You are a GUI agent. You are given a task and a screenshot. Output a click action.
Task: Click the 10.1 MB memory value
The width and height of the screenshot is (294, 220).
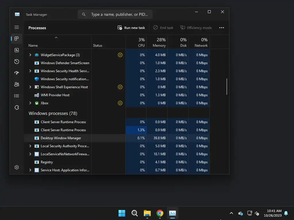pos(160,154)
